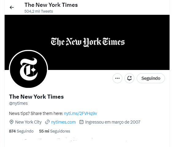Image resolution: width=172 pixels, height=147 pixels.
Task: Click the chain link icon beside nytimes.com
Action: [48, 122]
